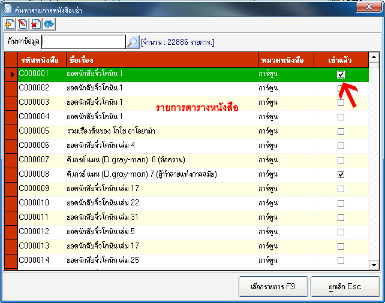Sort by รหัสหนังสือ column header
The height and width of the screenshot is (303, 385).
pyautogui.click(x=42, y=60)
